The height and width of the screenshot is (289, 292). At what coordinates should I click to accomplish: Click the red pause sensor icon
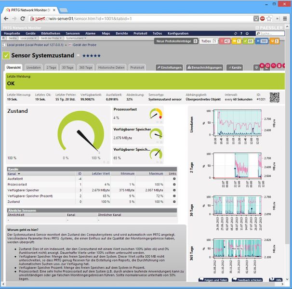click(262, 66)
